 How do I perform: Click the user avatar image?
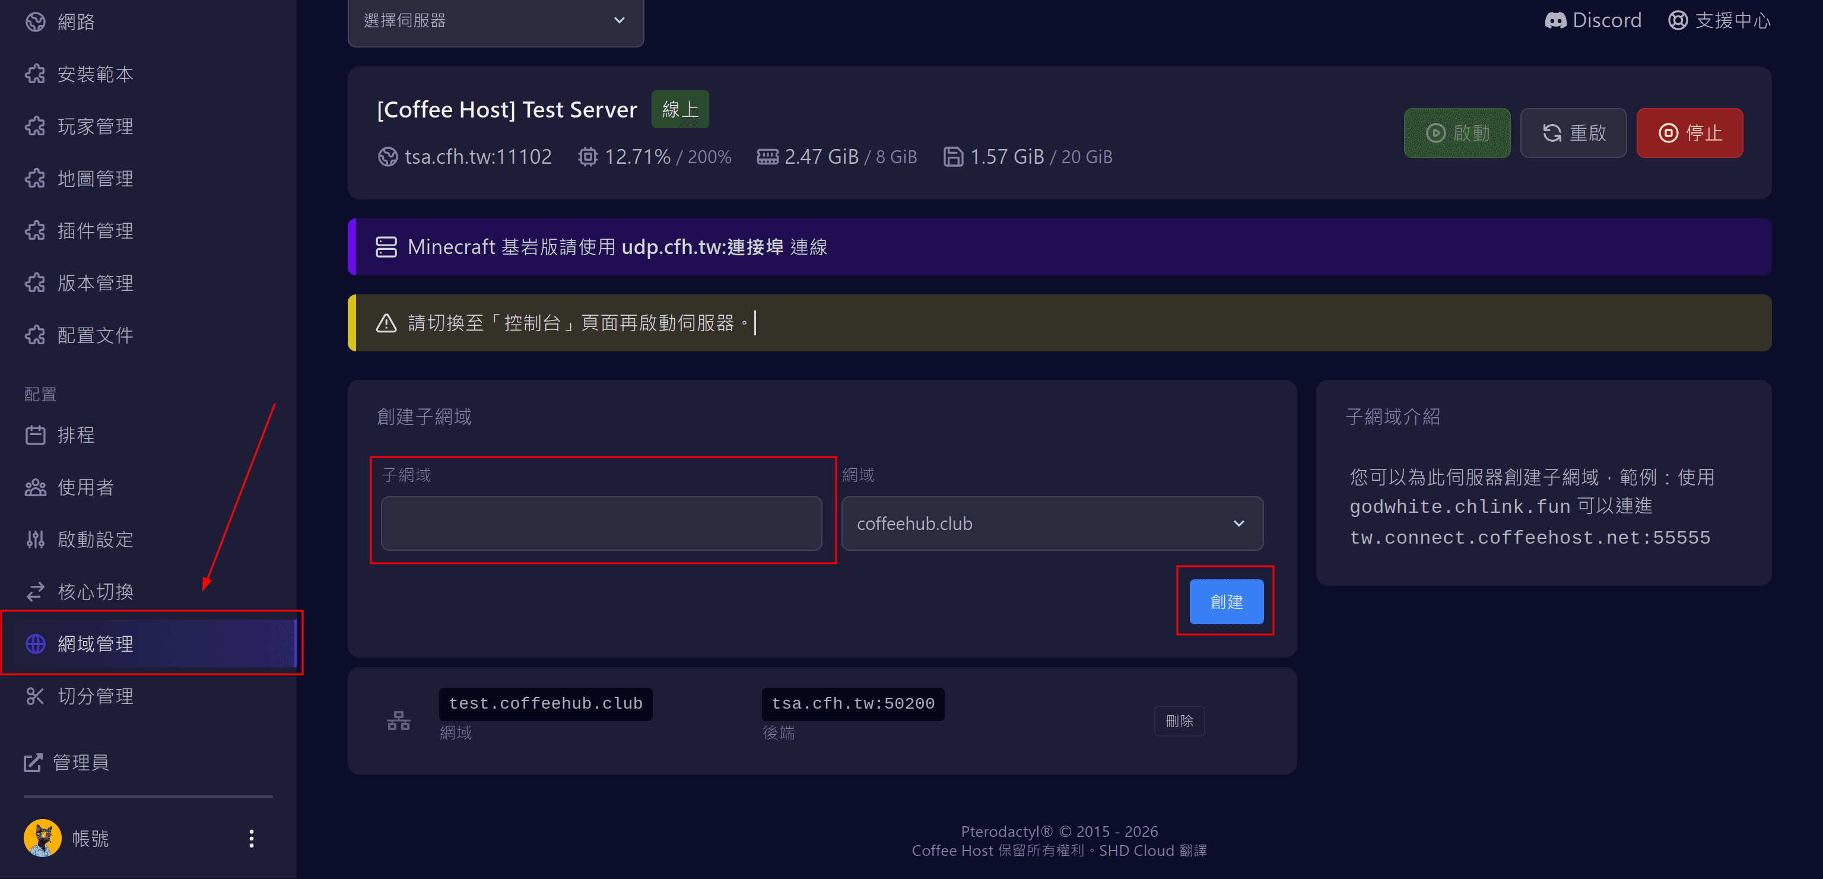pyautogui.click(x=43, y=839)
